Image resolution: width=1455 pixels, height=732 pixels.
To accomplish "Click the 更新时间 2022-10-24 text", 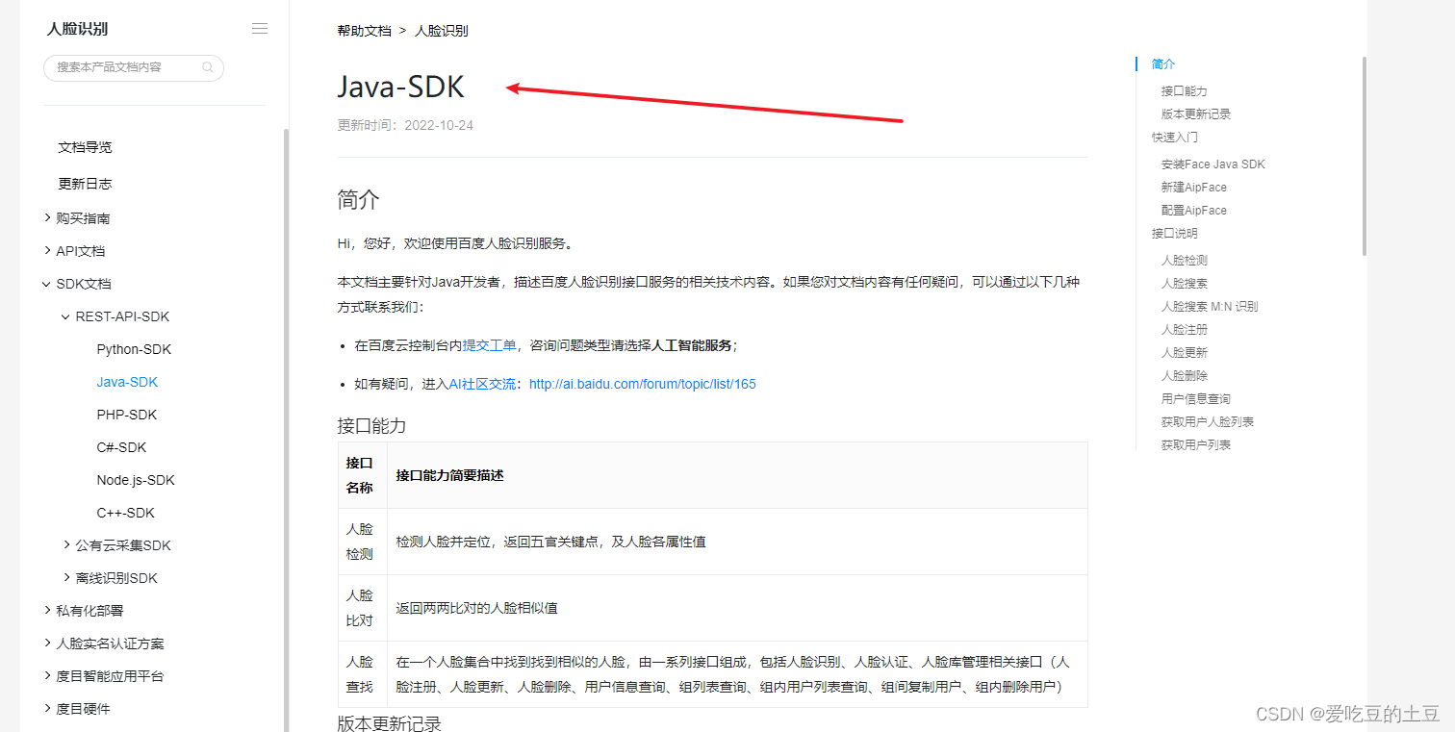I will [x=405, y=125].
